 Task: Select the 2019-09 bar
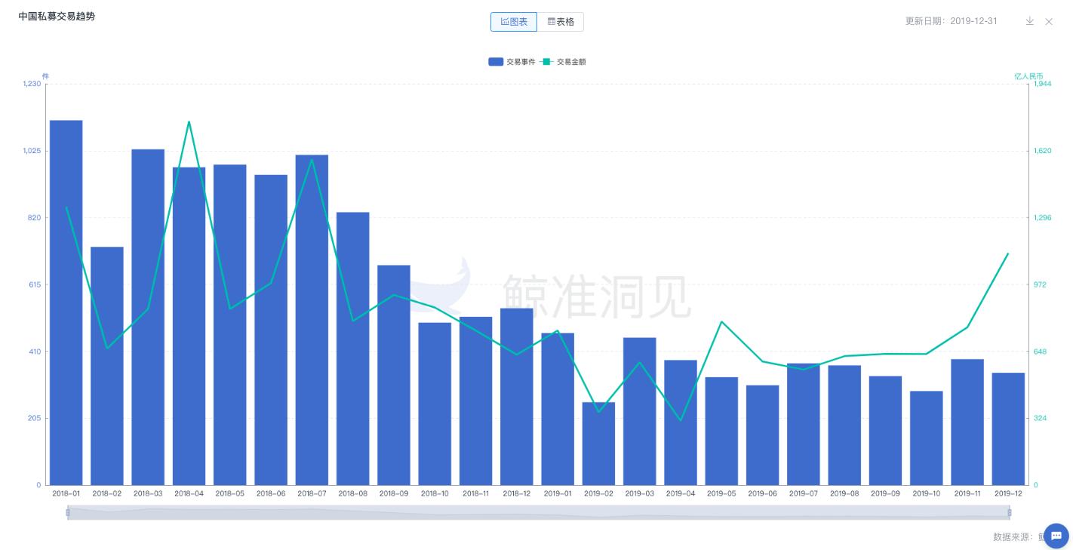click(x=885, y=431)
